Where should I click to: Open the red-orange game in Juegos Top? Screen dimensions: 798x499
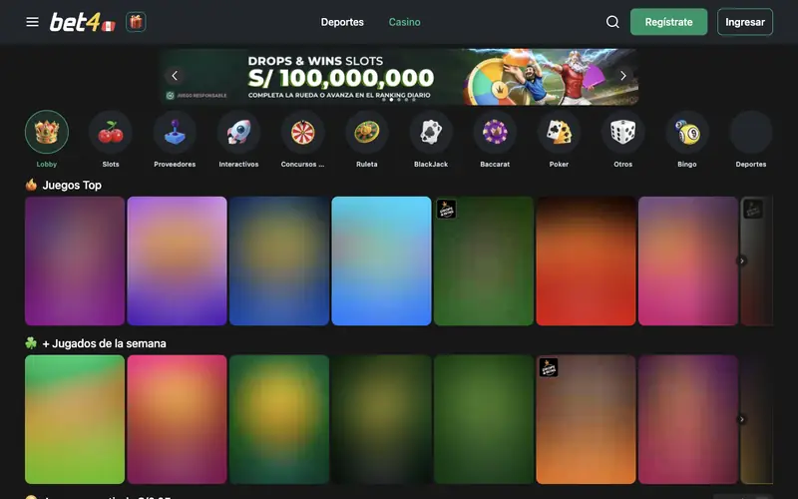[x=586, y=260]
